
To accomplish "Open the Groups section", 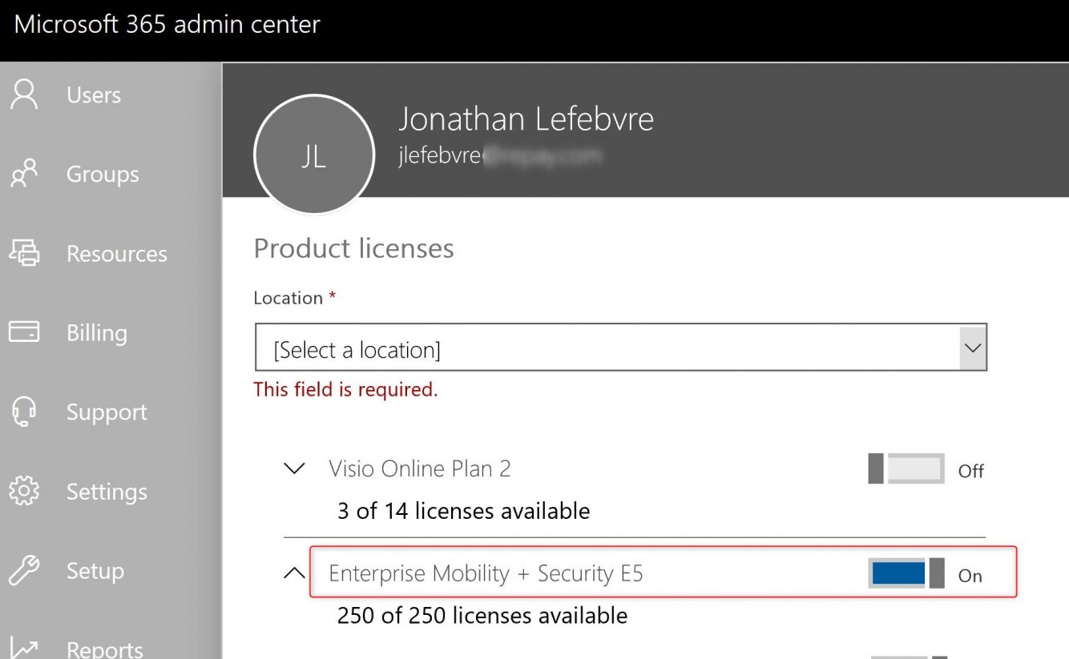I will pyautogui.click(x=24, y=174).
